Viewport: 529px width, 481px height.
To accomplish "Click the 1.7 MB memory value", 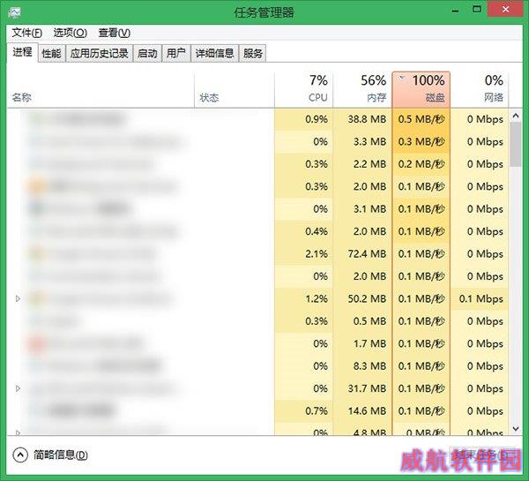I will point(369,343).
